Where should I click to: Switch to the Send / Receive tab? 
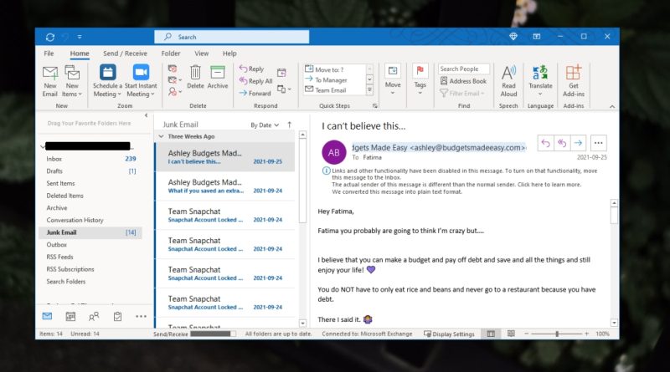[x=125, y=54]
